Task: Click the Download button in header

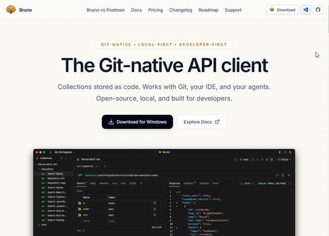Action: (x=282, y=10)
